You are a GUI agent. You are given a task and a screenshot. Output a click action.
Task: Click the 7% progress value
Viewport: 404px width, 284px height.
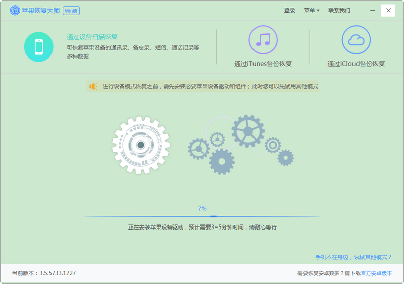[x=203, y=208]
